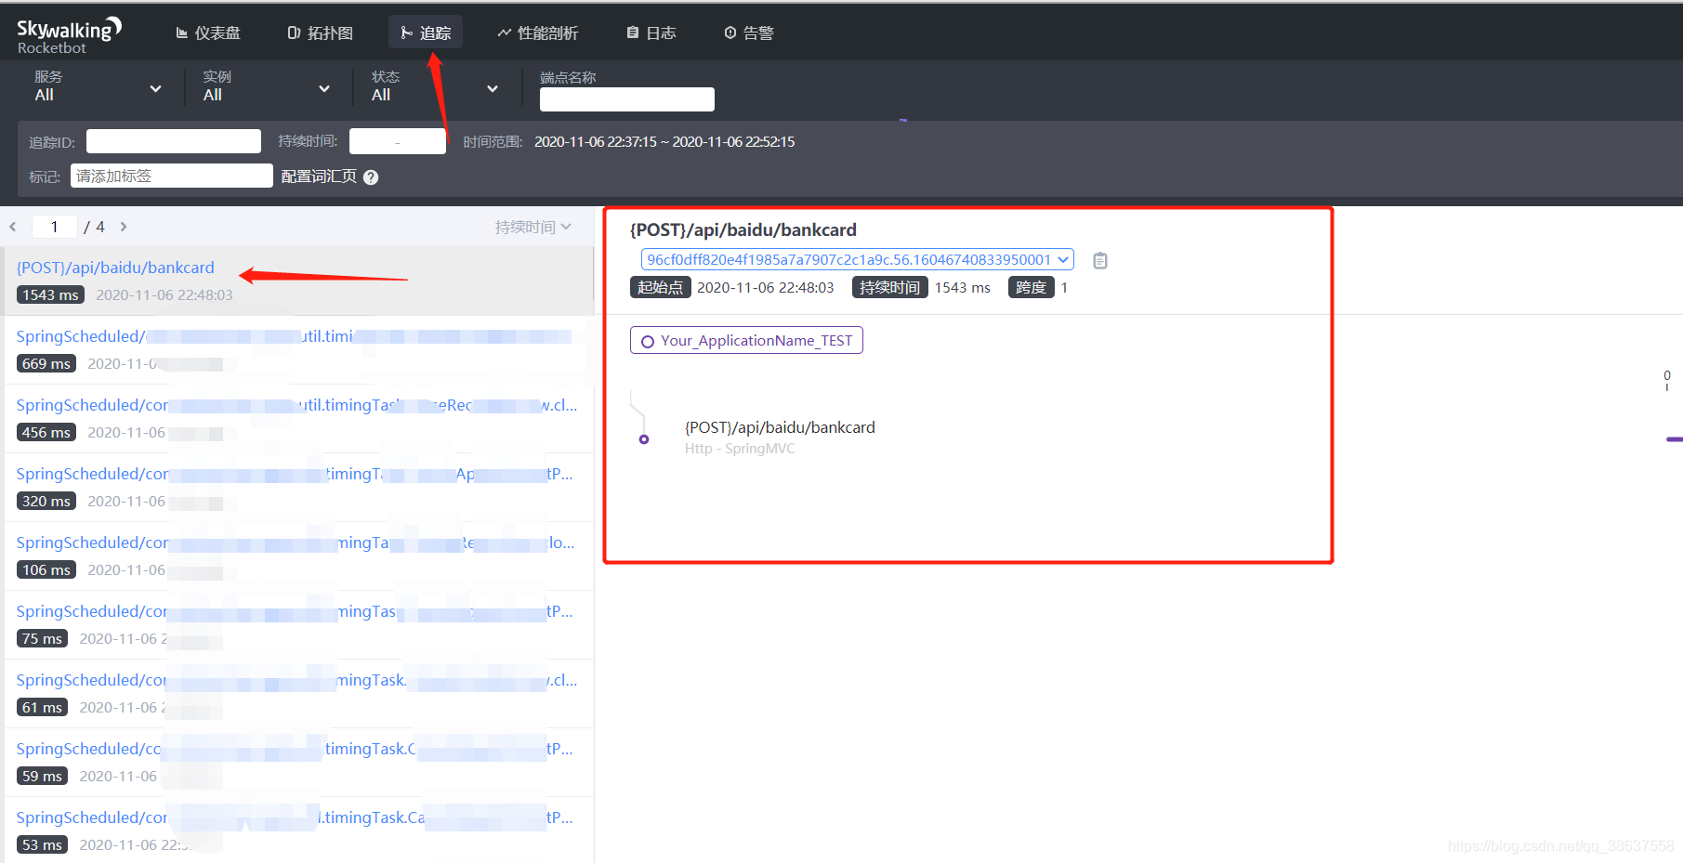The width and height of the screenshot is (1683, 863).
Task: Switch to the 追踪 trace tab
Action: tap(426, 33)
